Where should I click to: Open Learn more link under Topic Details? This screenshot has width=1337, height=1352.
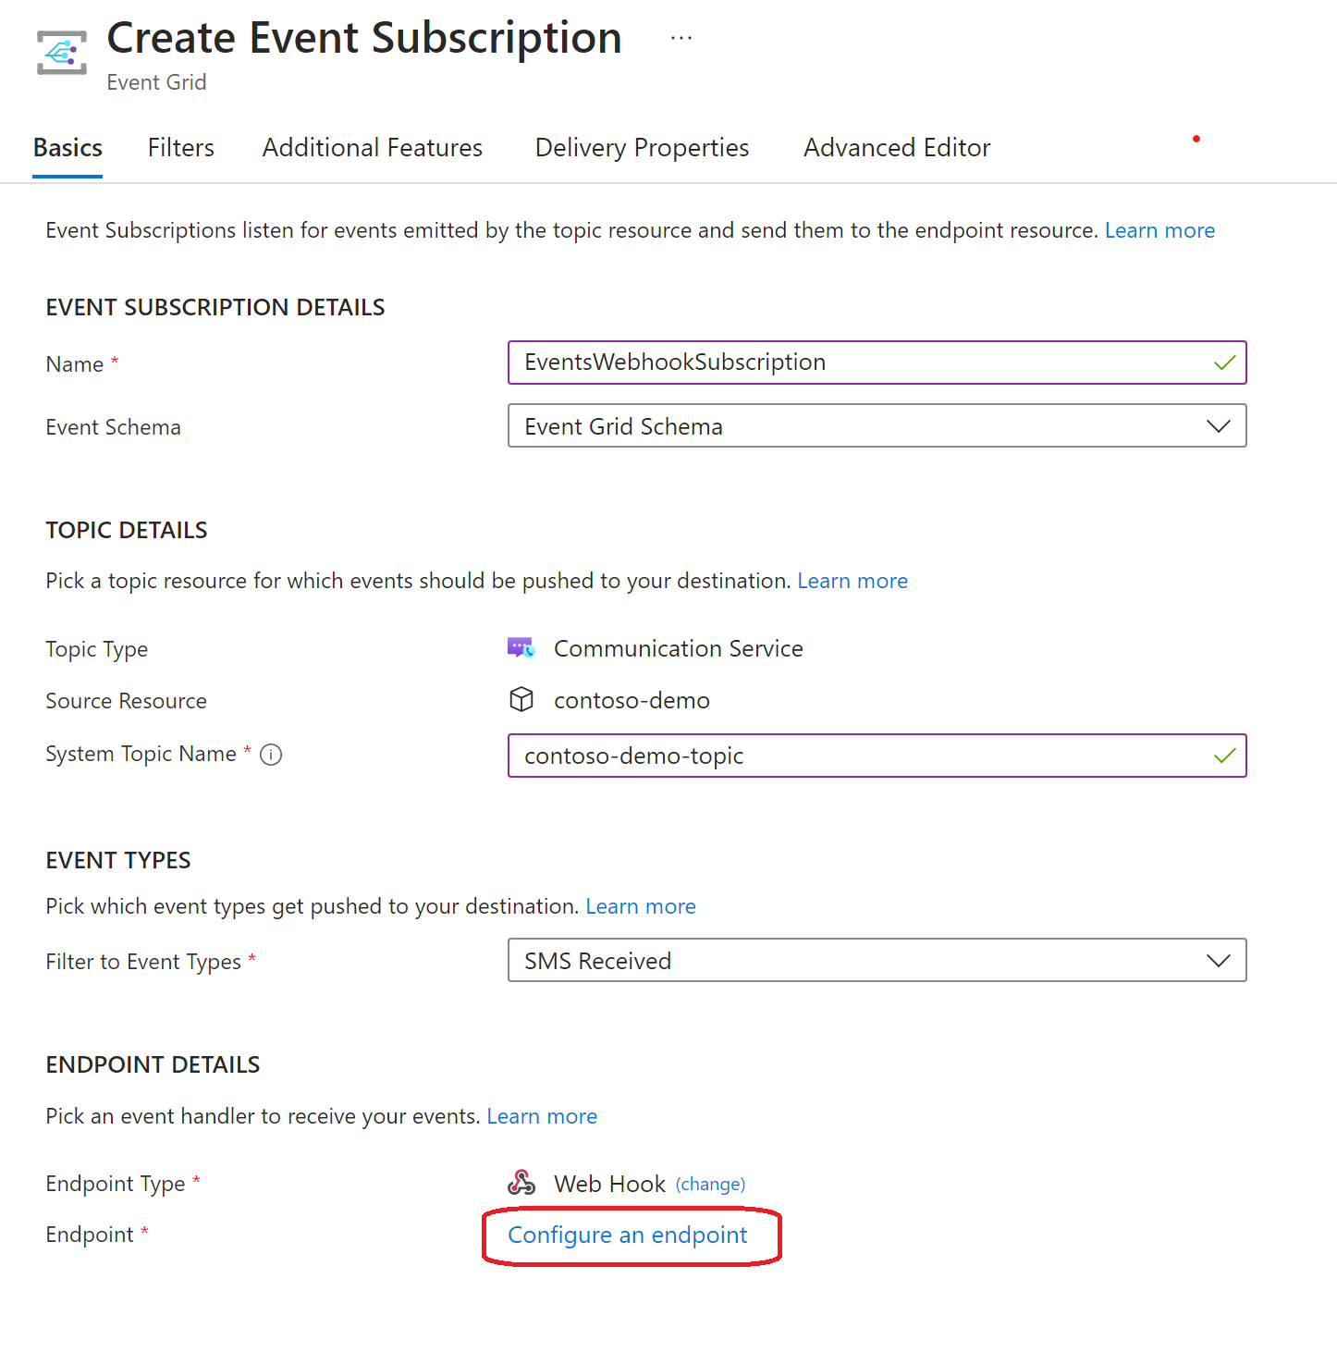point(852,581)
